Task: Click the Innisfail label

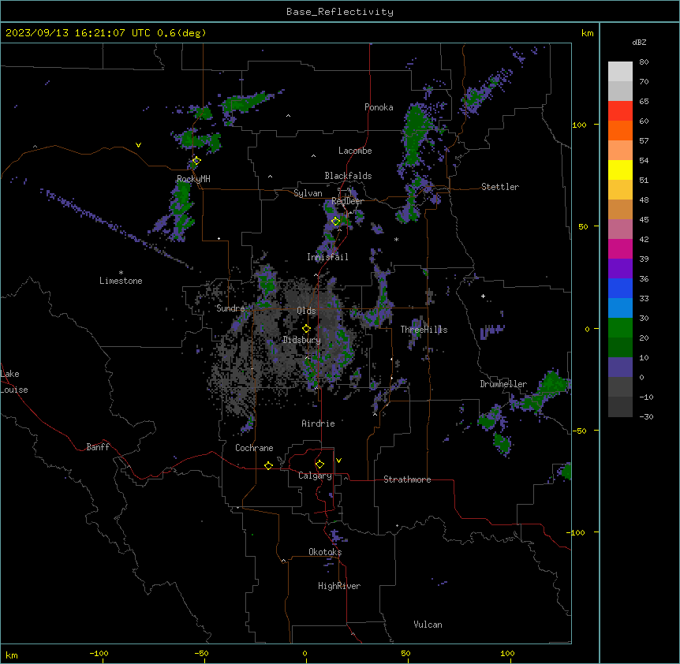Action: (327, 257)
